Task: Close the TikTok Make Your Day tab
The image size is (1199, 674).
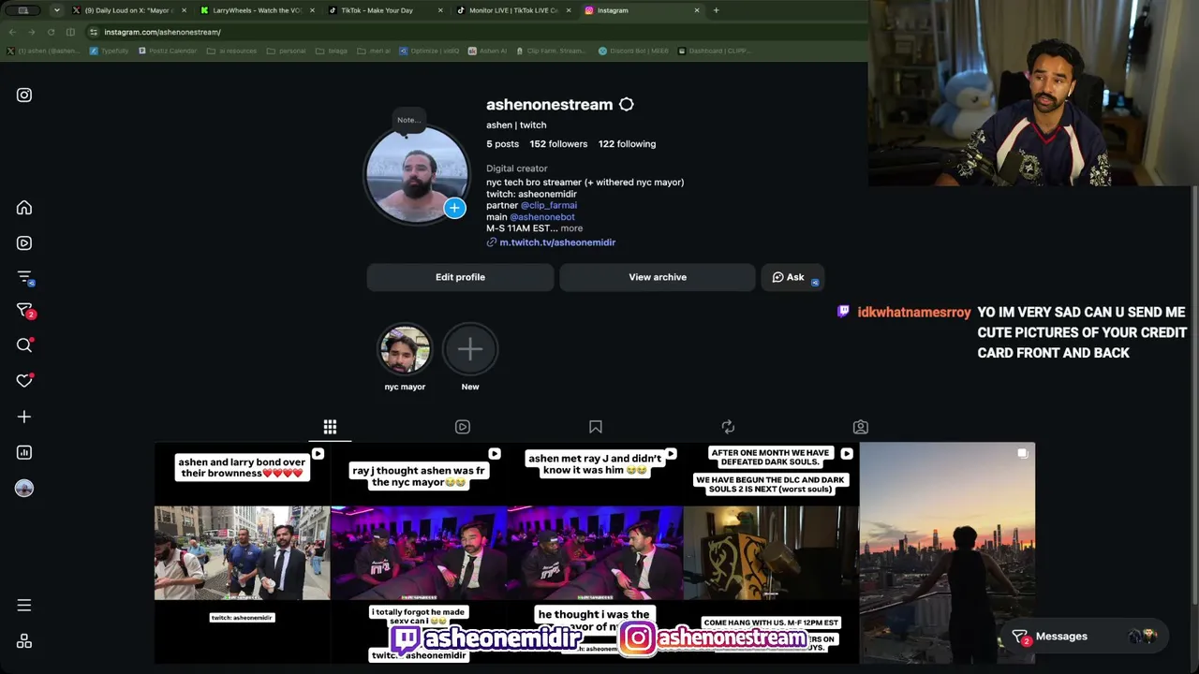Action: pos(440,10)
